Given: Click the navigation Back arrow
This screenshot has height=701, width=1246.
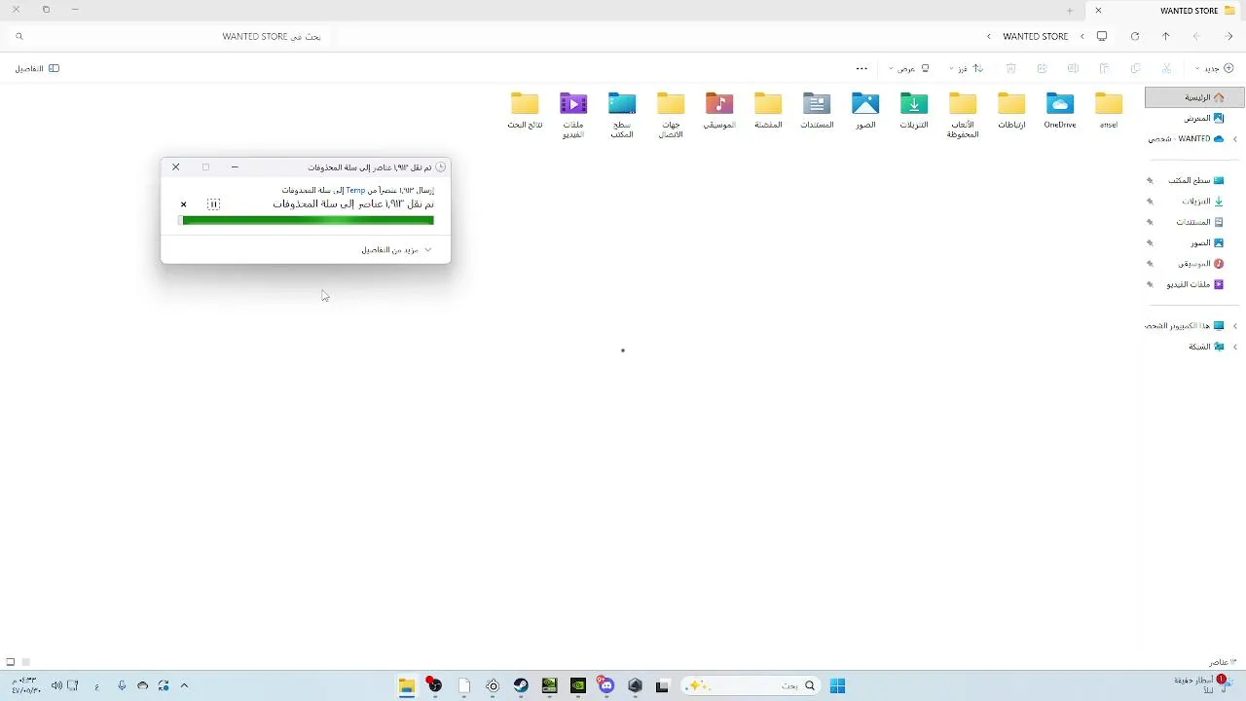Looking at the screenshot, I should point(1229,36).
